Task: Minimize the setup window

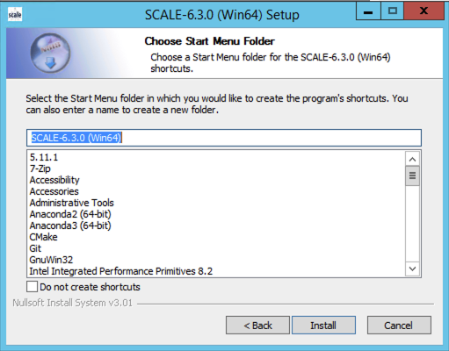Action: 368,11
